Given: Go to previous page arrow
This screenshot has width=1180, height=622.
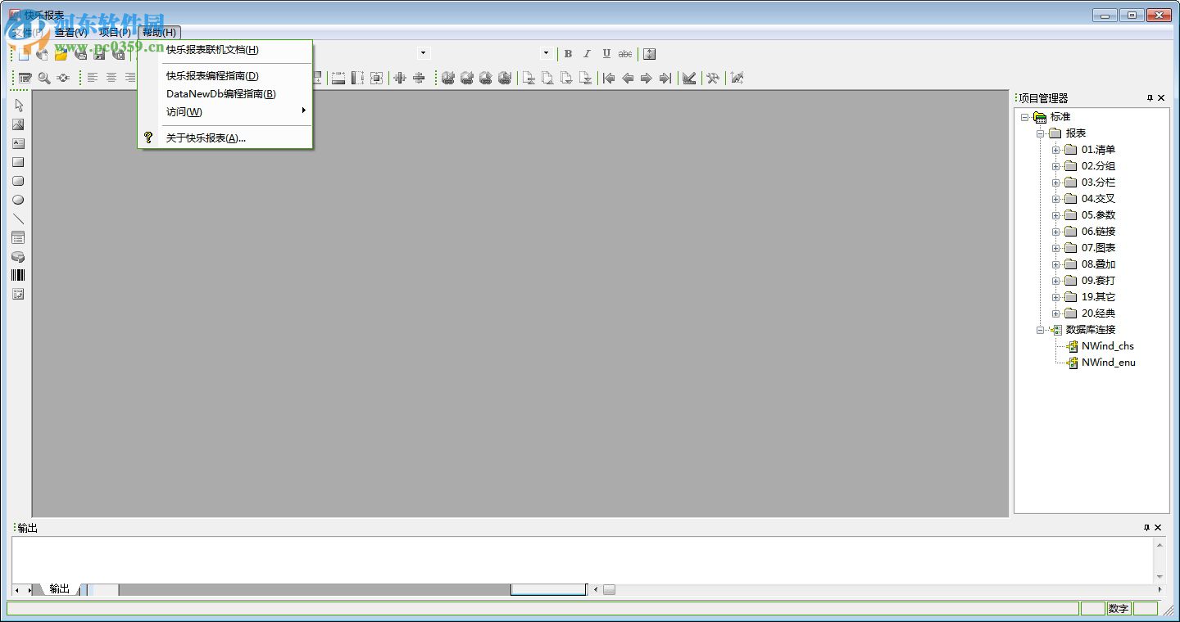Looking at the screenshot, I should click(x=628, y=78).
